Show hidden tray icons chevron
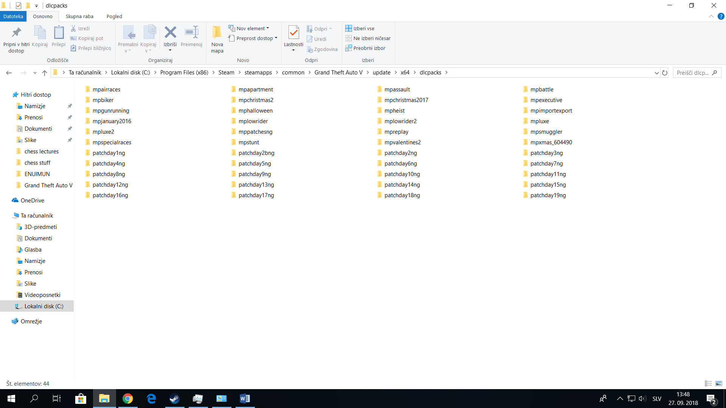 [620, 399]
